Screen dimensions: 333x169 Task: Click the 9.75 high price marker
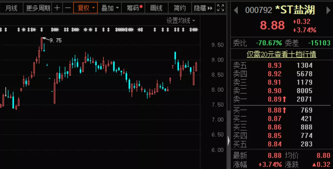[55, 40]
